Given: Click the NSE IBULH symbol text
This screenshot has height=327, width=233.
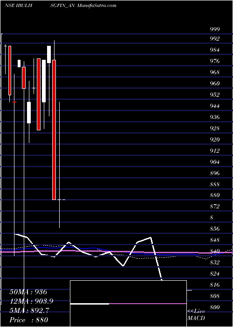Looking at the screenshot, I should (x=18, y=6).
